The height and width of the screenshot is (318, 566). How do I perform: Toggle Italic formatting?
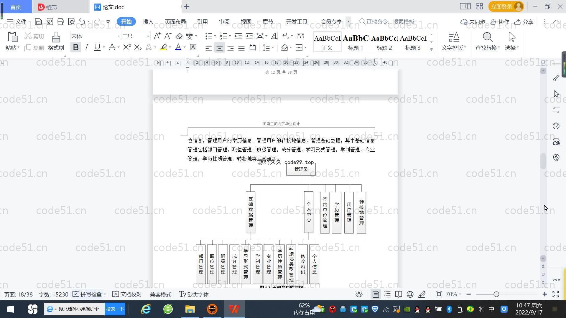click(x=86, y=47)
